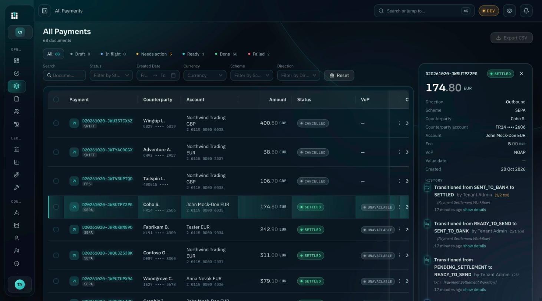Open the Scheme filter dropdown

click(x=252, y=75)
